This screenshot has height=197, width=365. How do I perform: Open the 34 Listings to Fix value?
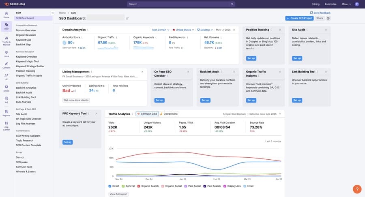coord(91,90)
